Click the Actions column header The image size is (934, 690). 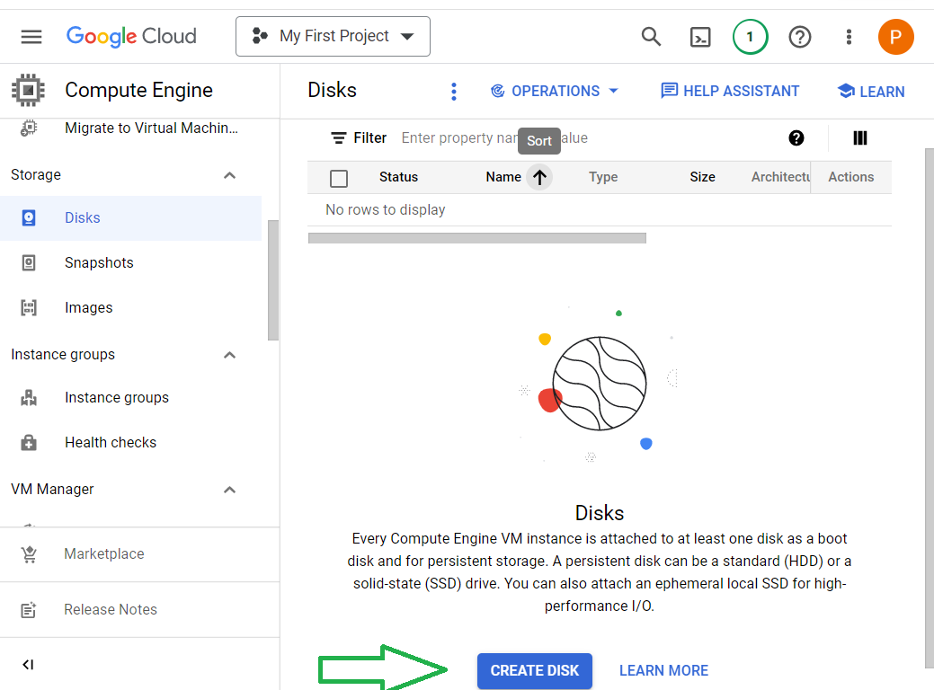[x=851, y=177]
